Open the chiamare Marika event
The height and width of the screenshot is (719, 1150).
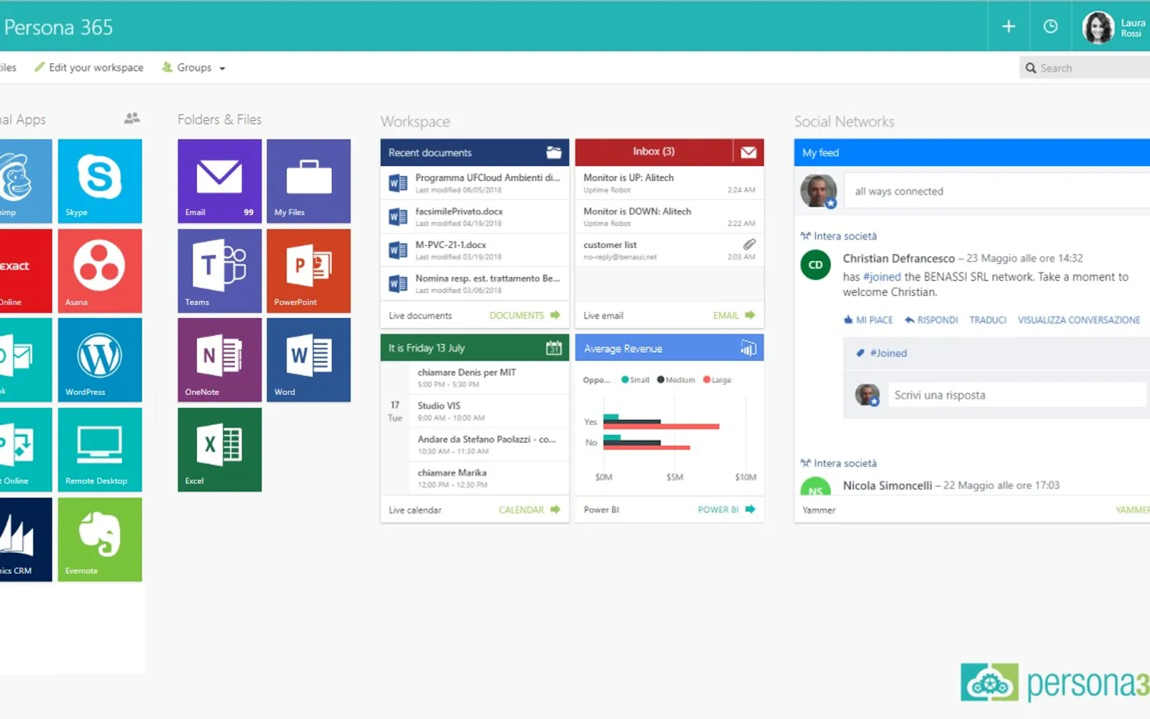point(488,478)
